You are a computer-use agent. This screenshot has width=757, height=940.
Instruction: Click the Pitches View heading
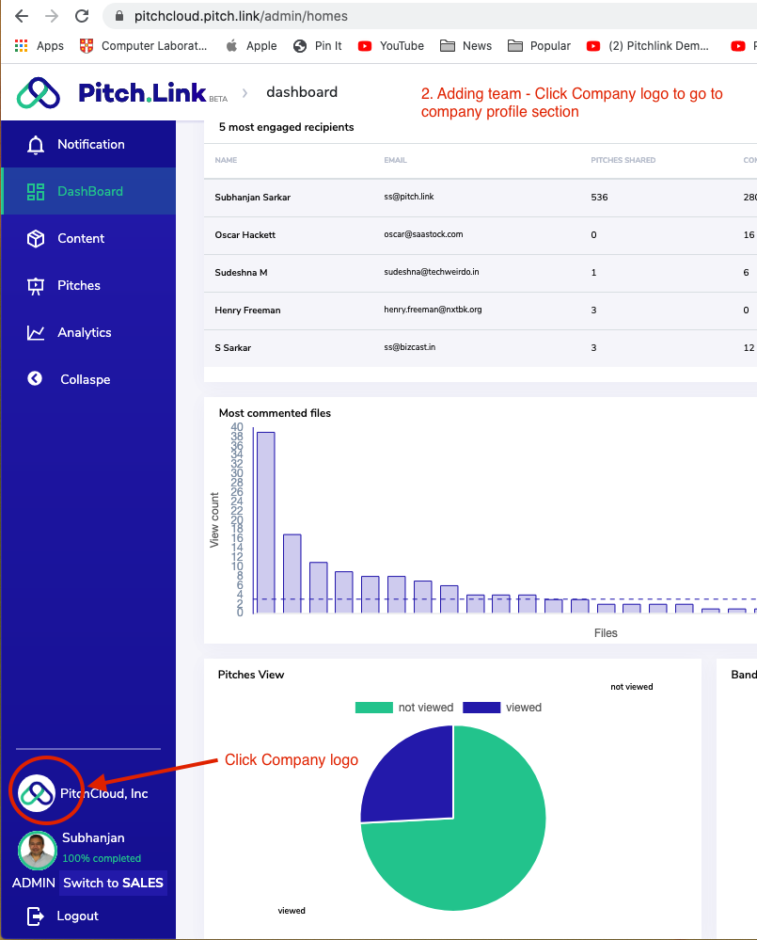click(x=251, y=675)
